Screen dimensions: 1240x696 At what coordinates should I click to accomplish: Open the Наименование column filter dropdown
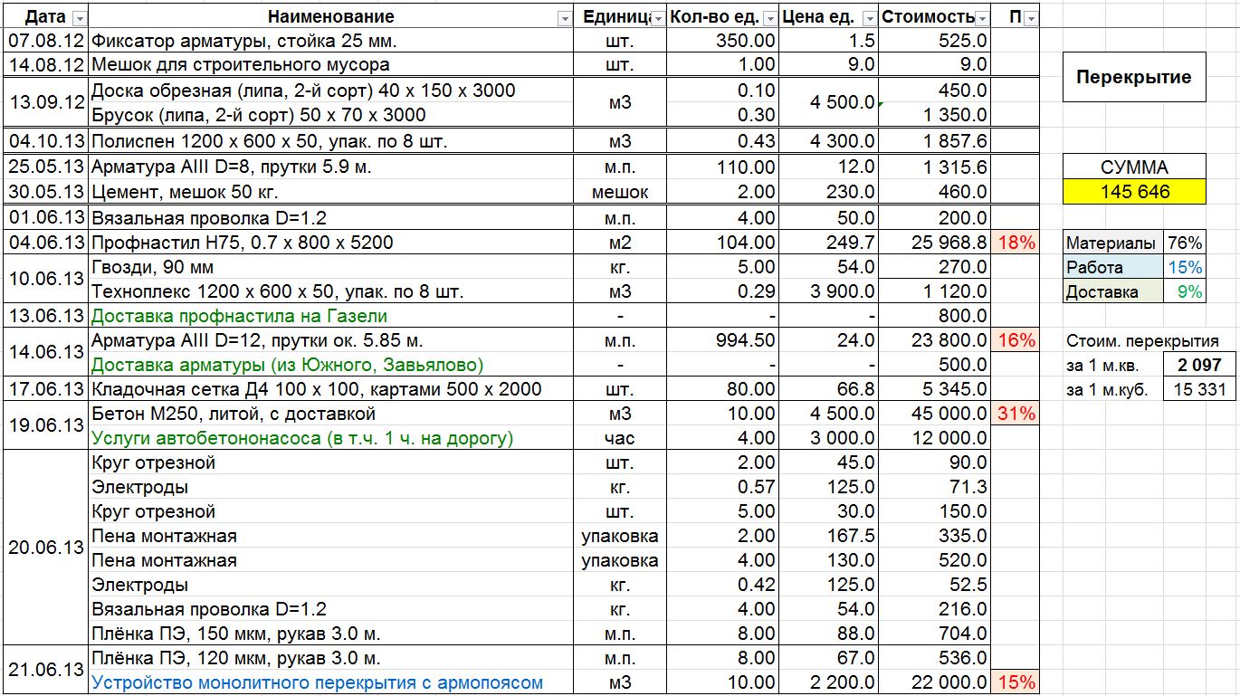point(565,18)
